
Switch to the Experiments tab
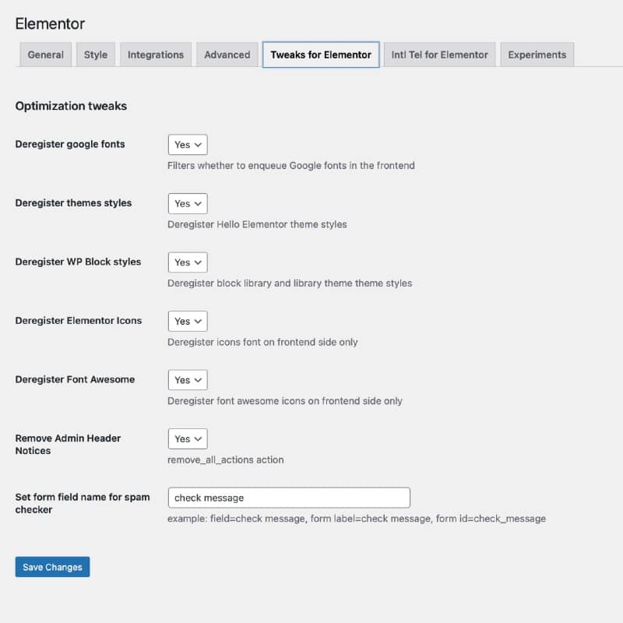click(x=537, y=55)
